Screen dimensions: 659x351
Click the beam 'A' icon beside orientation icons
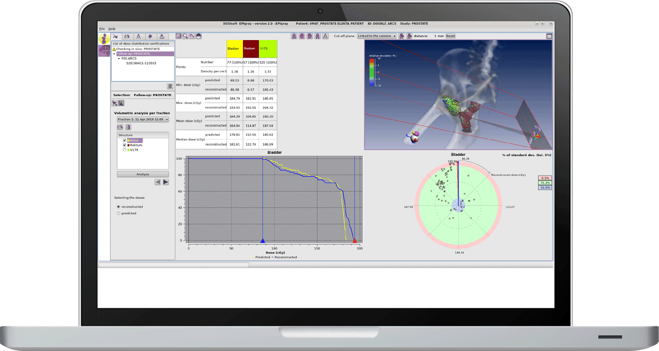click(x=325, y=36)
